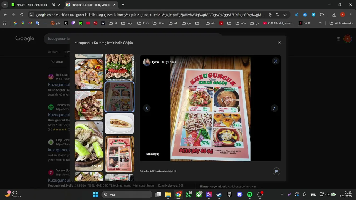Click the Google logo
This screenshot has height=200, width=356.
25,39
